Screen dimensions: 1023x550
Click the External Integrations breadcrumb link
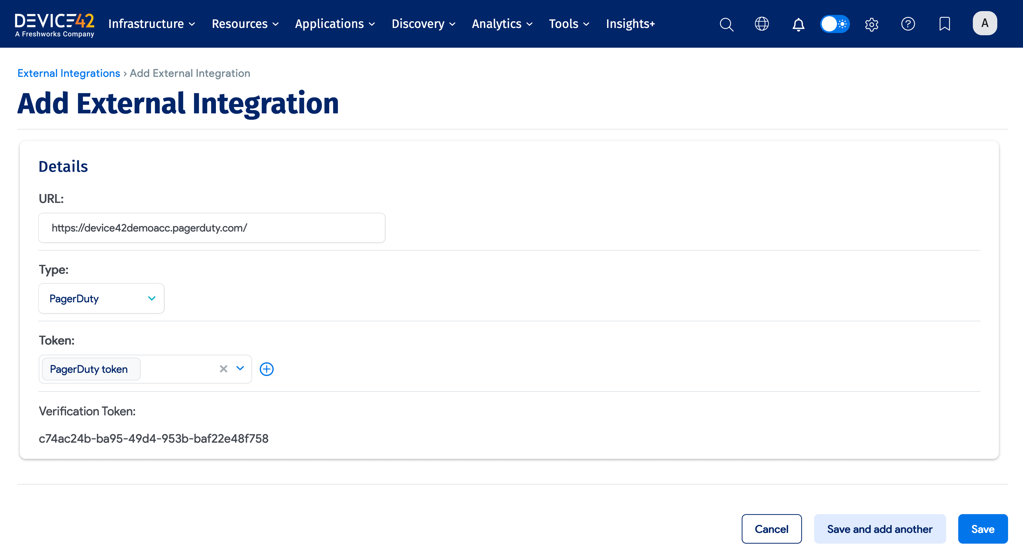(x=68, y=73)
